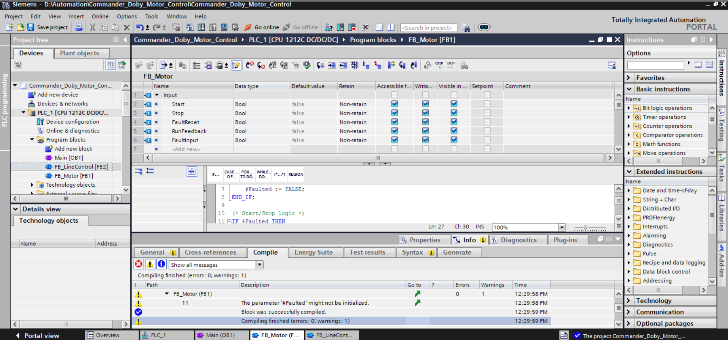Collapse the Input section in interface table
Viewport: 728px width, 340px height.
[157, 95]
